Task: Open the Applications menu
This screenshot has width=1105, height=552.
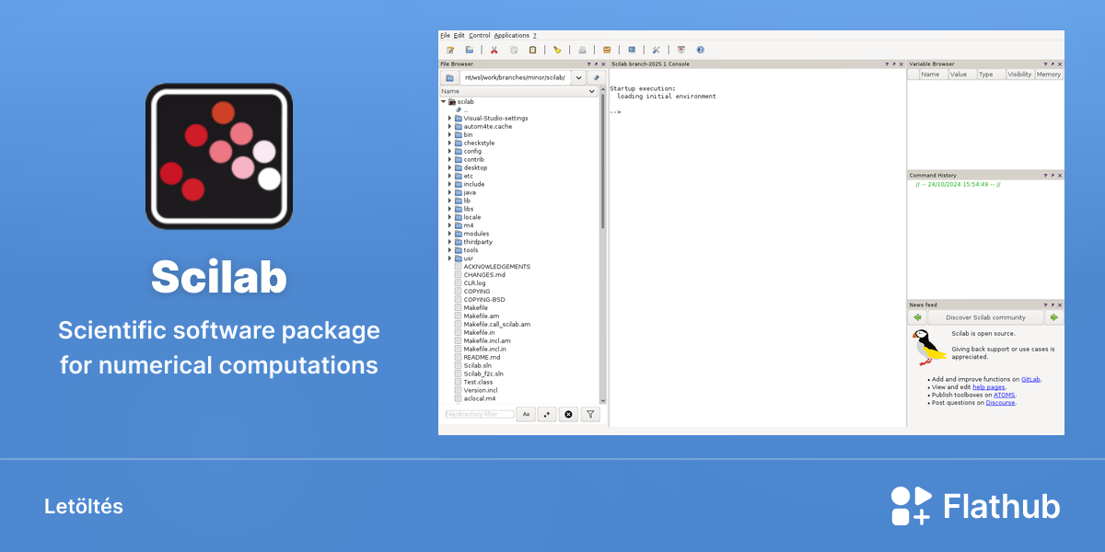Action: pos(512,35)
